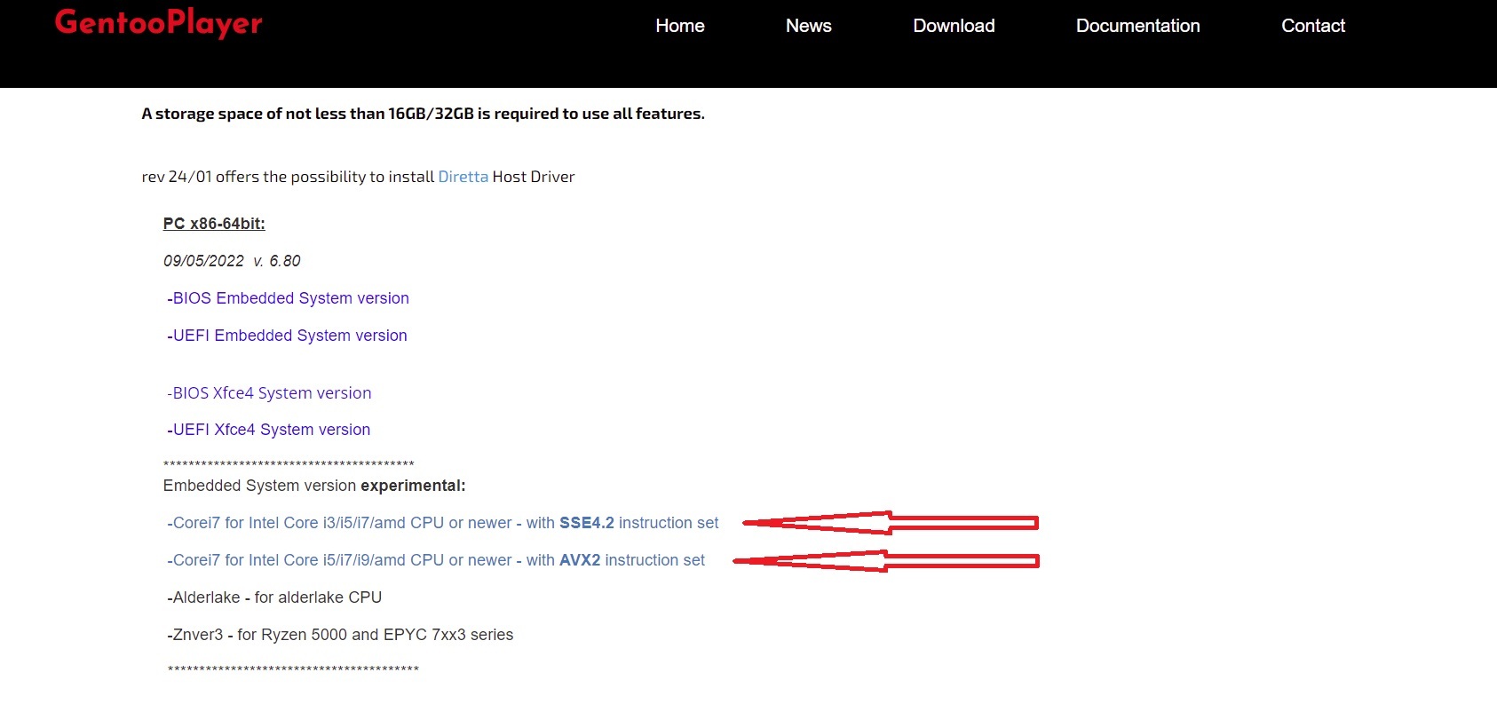Viewport: 1497px width, 712px height.
Task: Go to the News page
Action: 808,26
